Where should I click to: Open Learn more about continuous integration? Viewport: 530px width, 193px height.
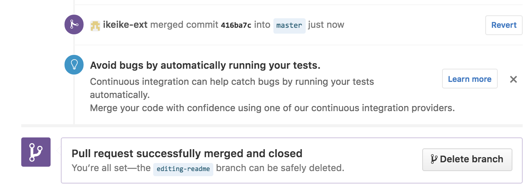pyautogui.click(x=470, y=79)
